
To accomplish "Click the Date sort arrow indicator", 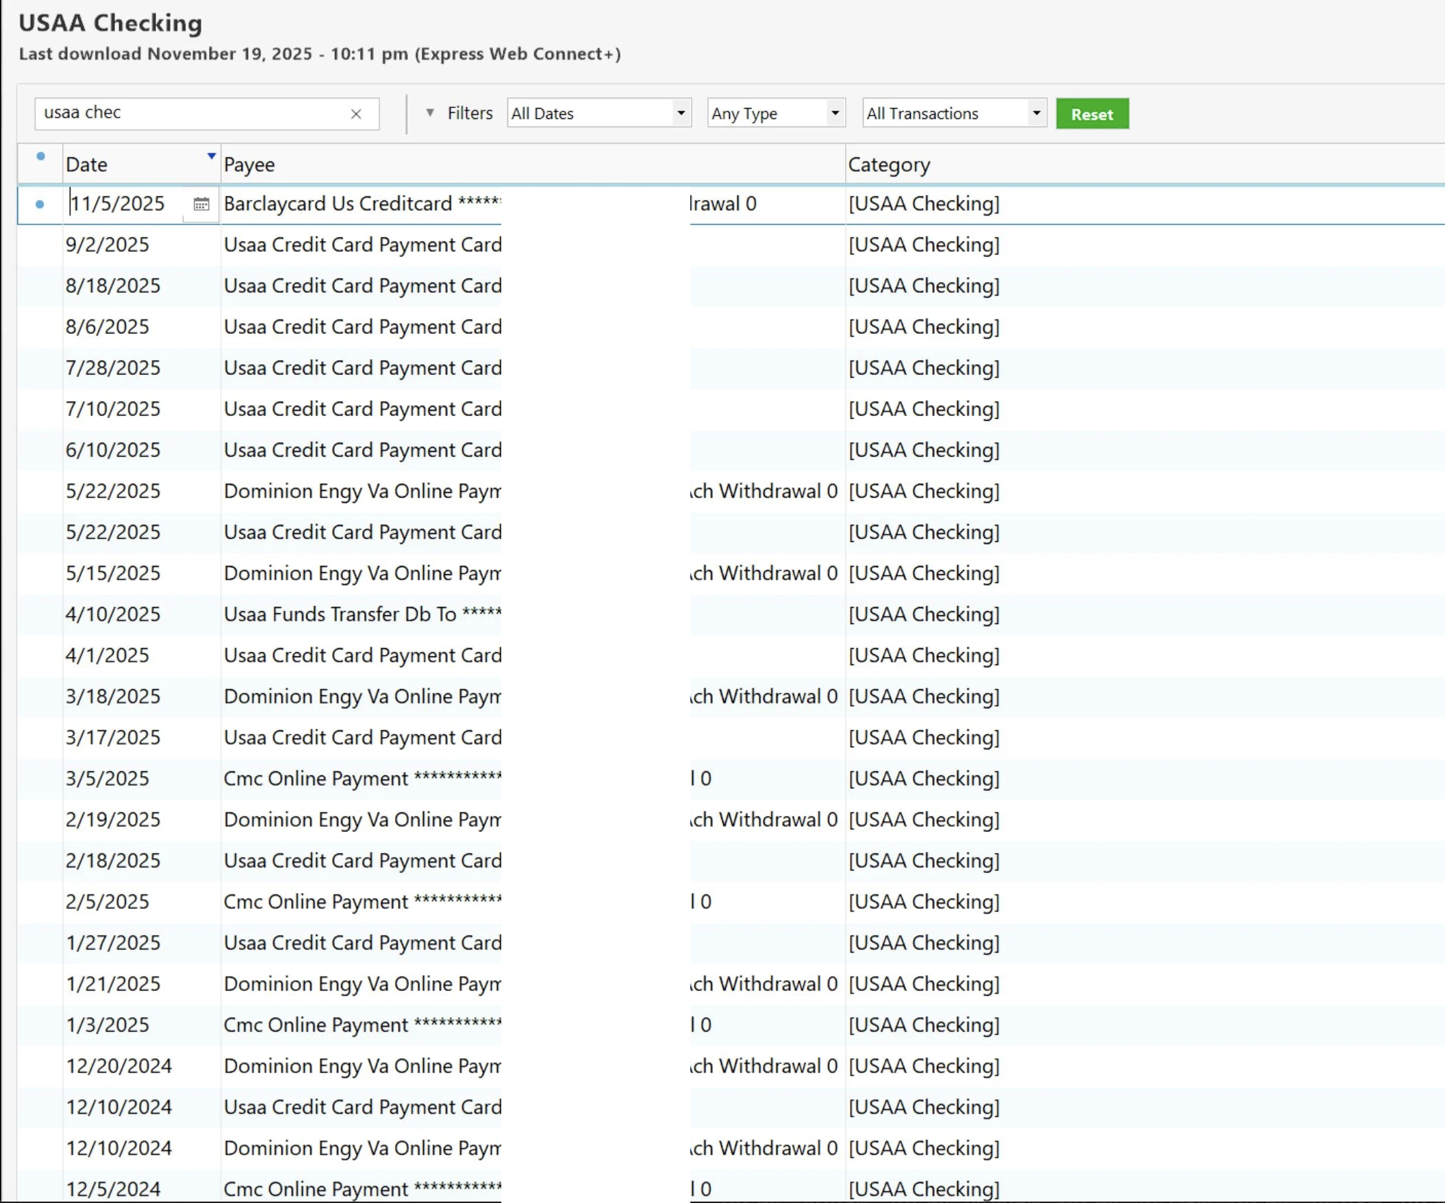I will pyautogui.click(x=211, y=156).
